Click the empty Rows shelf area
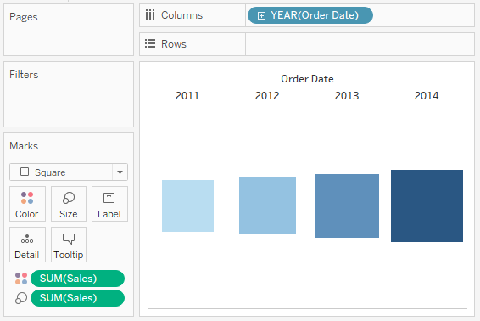Viewport: 480px width, 321px height. coord(360,44)
